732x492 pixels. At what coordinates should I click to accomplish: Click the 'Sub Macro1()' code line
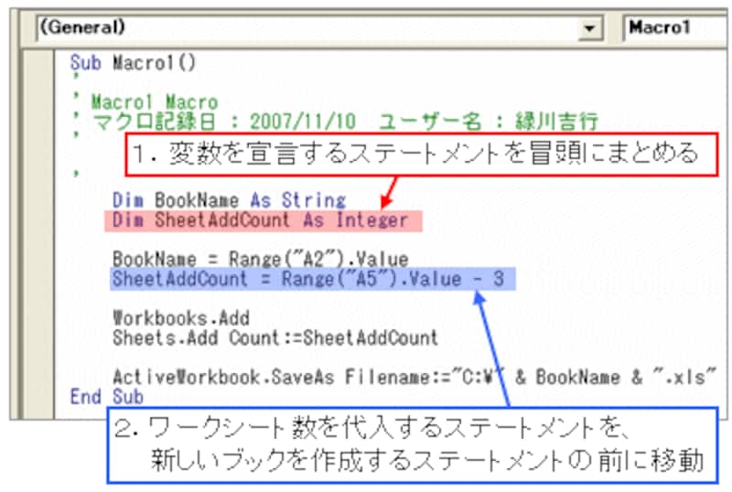(x=133, y=62)
